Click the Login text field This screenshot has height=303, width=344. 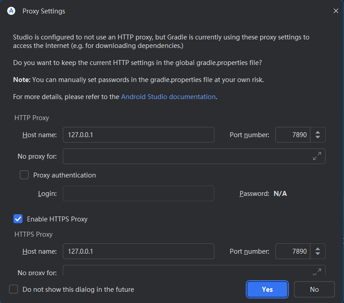pyautogui.click(x=138, y=194)
